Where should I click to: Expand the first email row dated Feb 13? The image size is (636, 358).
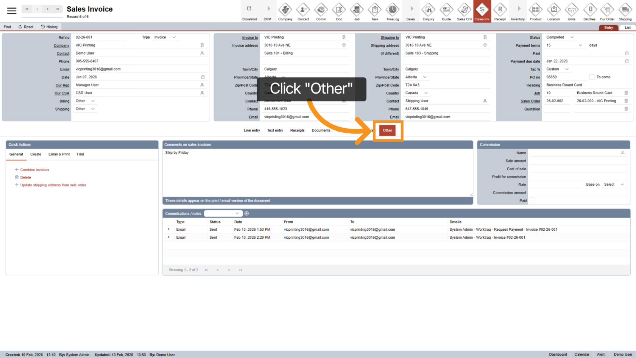pyautogui.click(x=168, y=230)
